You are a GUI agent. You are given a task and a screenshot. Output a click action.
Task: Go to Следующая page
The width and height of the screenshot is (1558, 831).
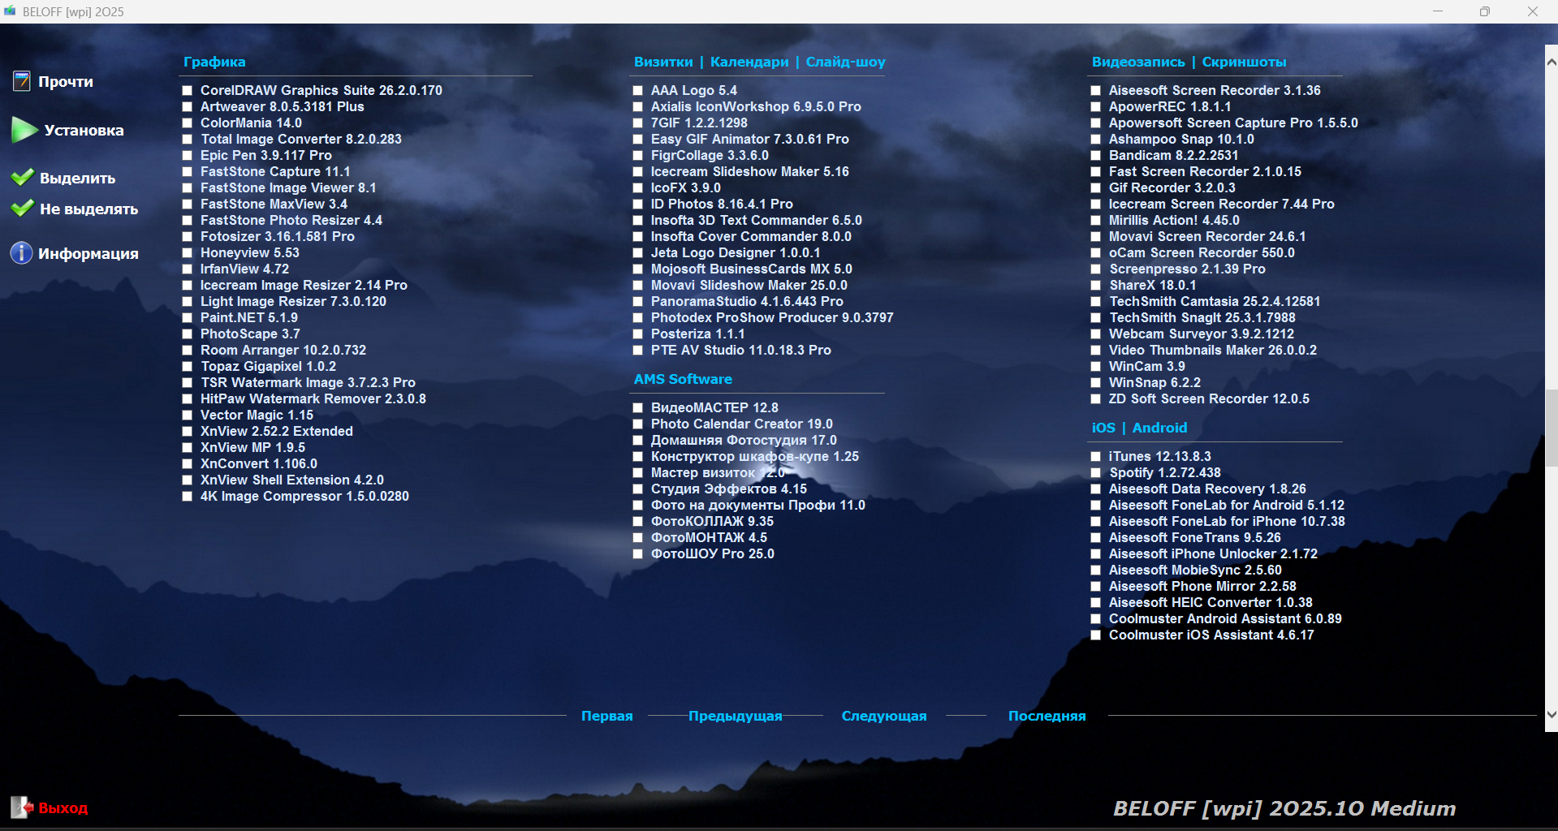pyautogui.click(x=883, y=716)
